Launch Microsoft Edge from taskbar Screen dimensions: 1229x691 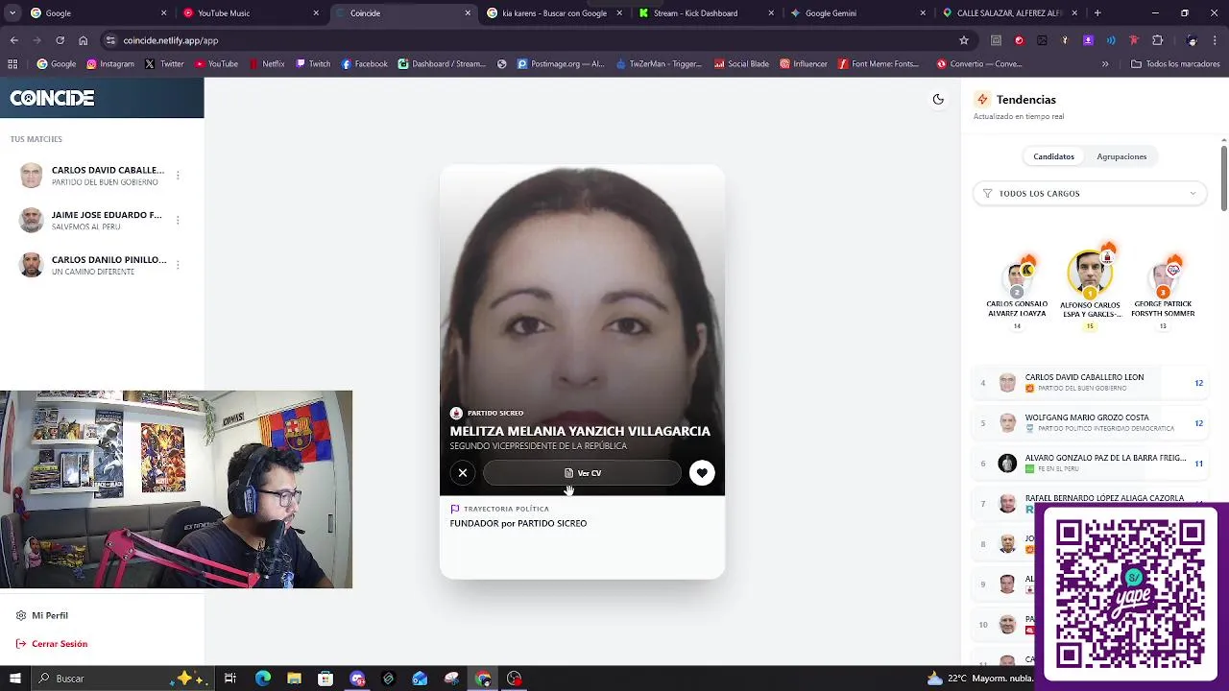pyautogui.click(x=263, y=679)
